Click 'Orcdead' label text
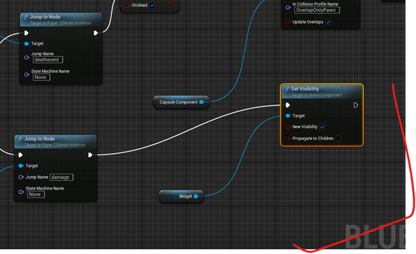The width and height of the screenshot is (416, 254). [x=139, y=6]
